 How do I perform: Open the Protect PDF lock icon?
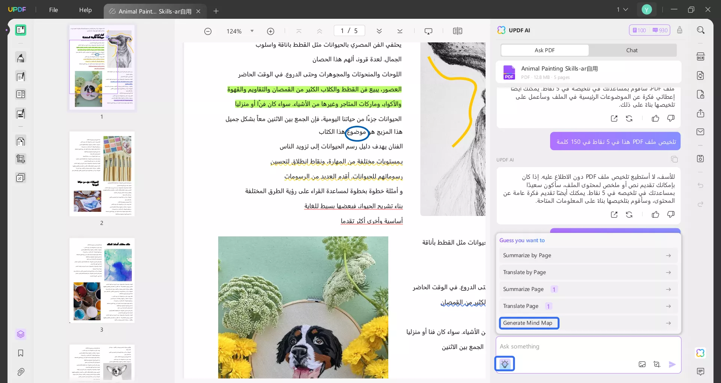pos(700,94)
